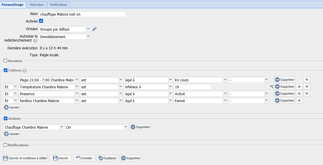Image resolution: width=323 pixels, height=165 pixels.
Task: Click the temperature value field showing 19
Action: (193, 87)
